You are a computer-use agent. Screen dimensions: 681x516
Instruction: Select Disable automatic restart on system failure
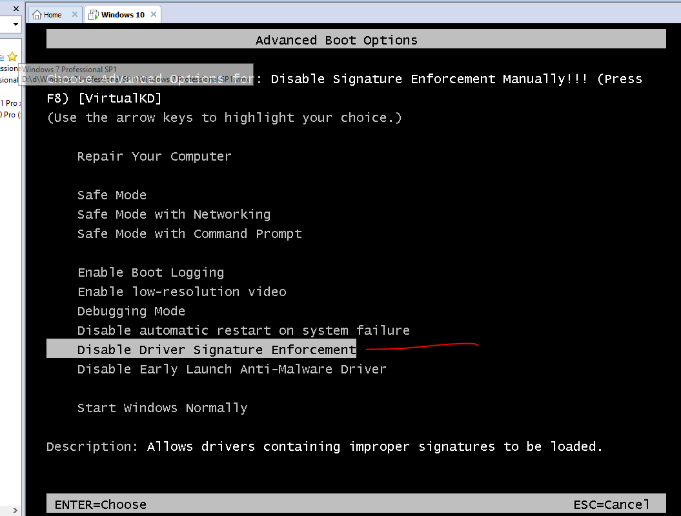[x=243, y=331]
